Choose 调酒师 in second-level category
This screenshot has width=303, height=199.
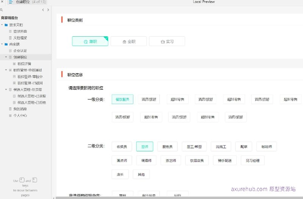pos(146,160)
